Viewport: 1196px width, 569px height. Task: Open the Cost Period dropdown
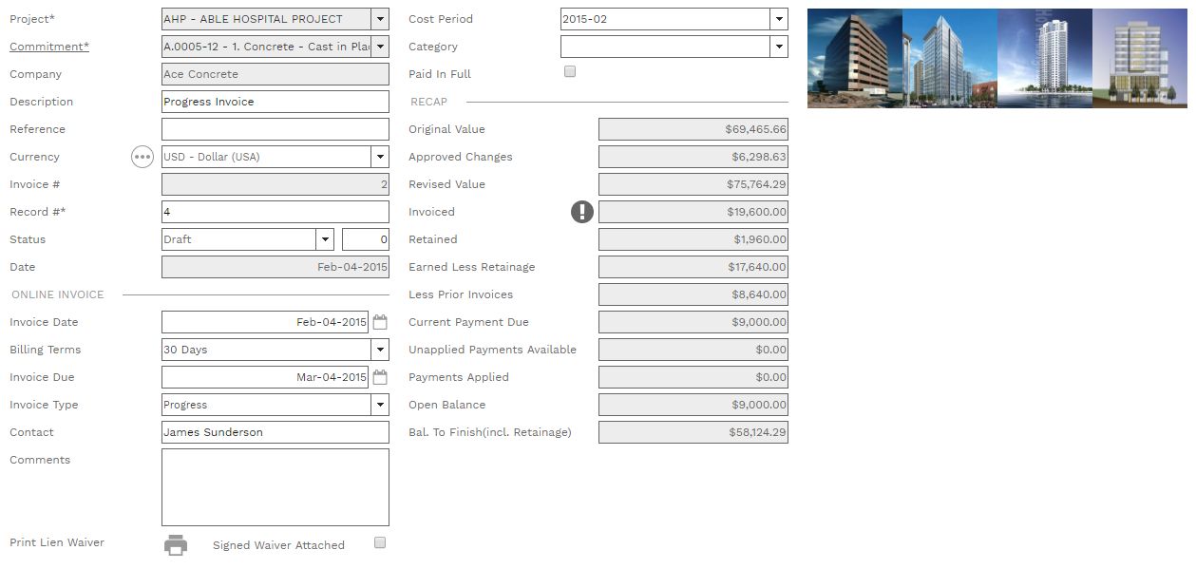coord(779,19)
